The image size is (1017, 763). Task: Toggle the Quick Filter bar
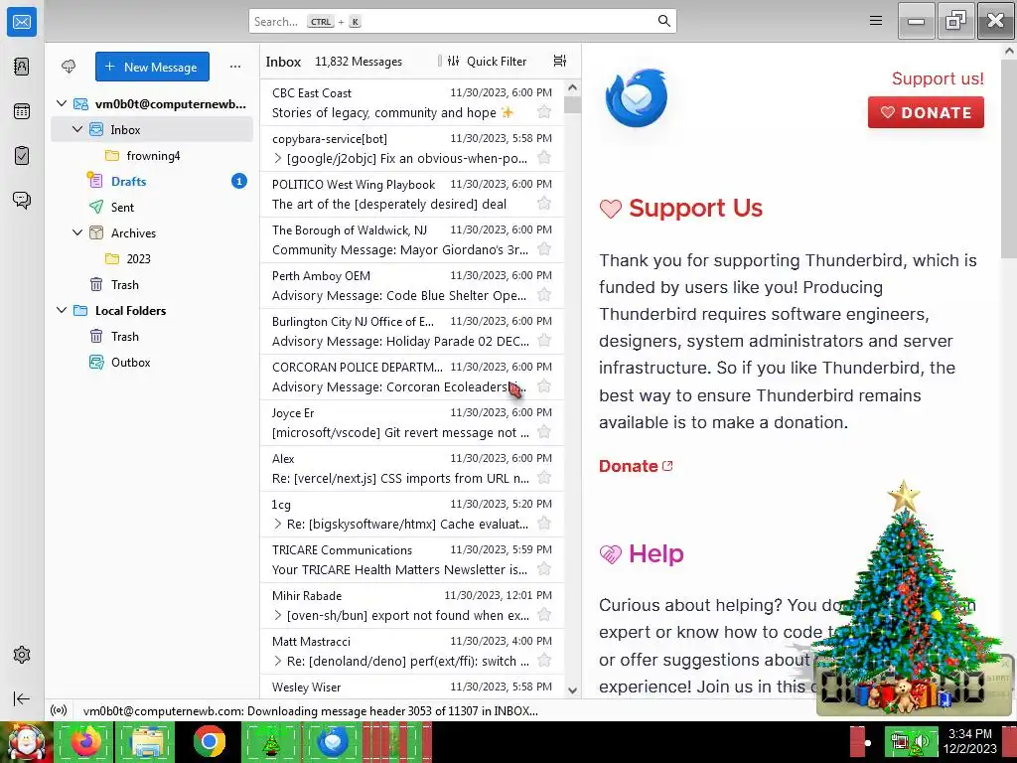coord(487,61)
